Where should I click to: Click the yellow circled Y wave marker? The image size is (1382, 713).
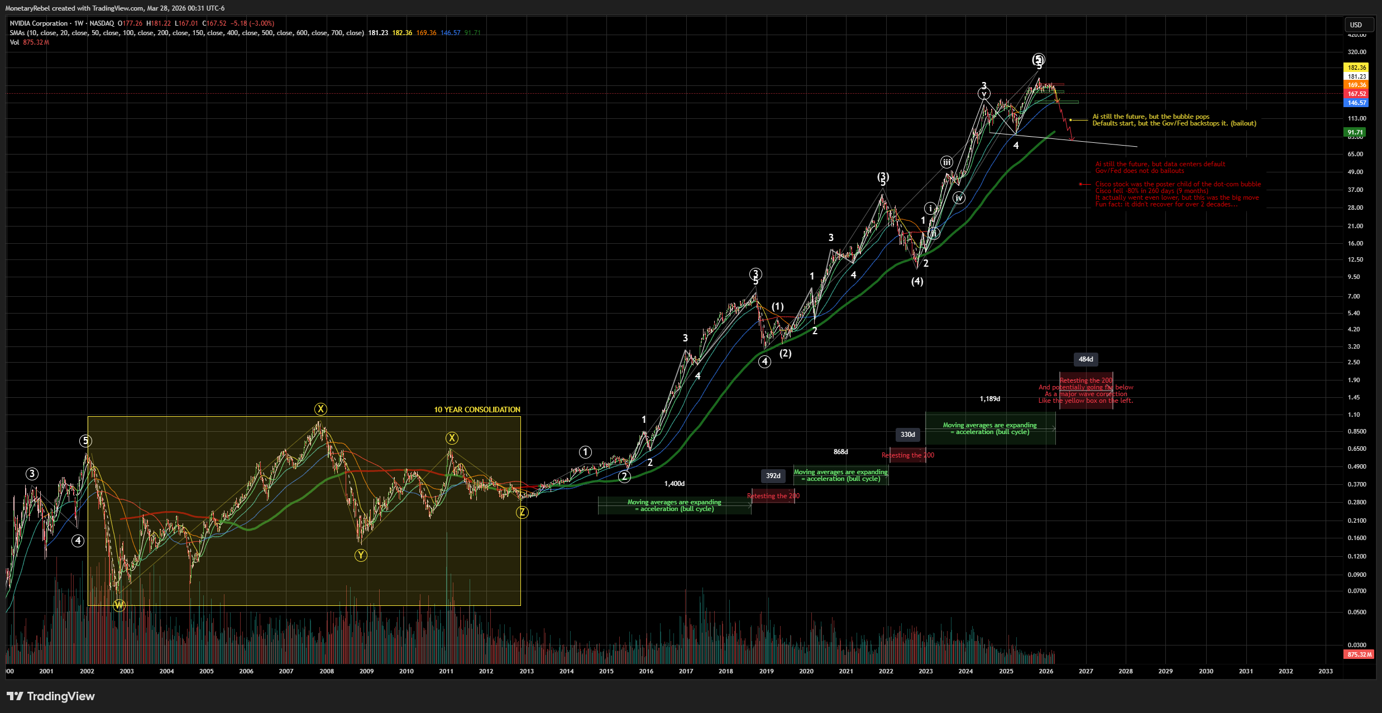pos(361,555)
